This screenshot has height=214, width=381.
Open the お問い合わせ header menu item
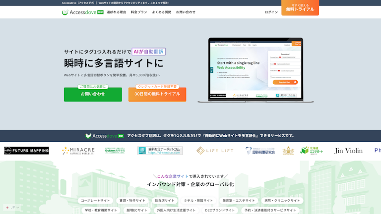pos(186,12)
